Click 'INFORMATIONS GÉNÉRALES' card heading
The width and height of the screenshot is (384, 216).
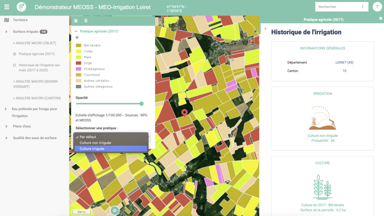pyautogui.click(x=323, y=48)
